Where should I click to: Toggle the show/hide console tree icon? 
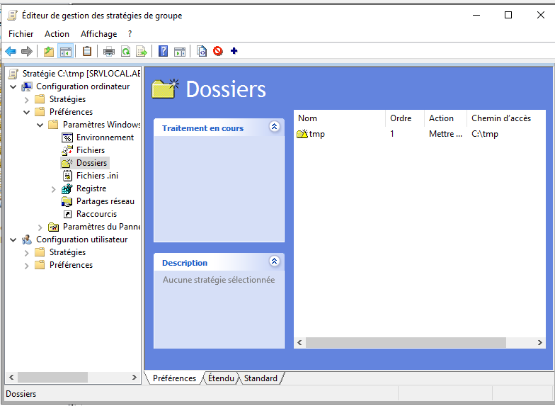point(65,51)
